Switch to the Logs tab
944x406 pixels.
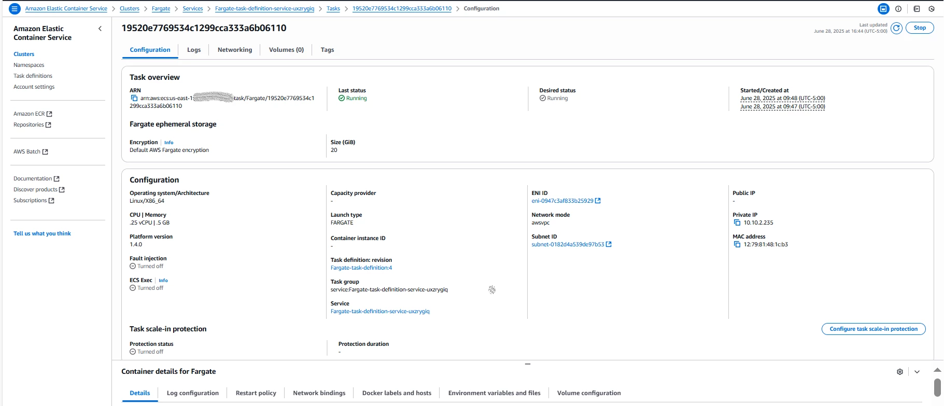194,50
